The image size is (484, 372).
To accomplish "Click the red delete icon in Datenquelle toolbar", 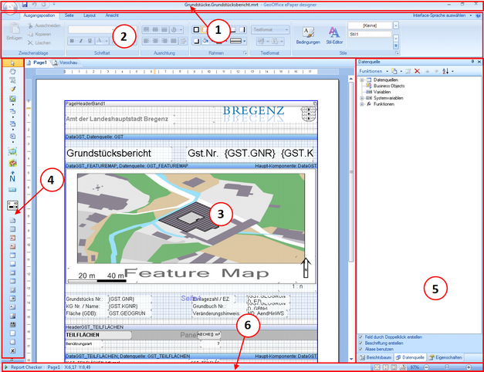I will coord(417,70).
